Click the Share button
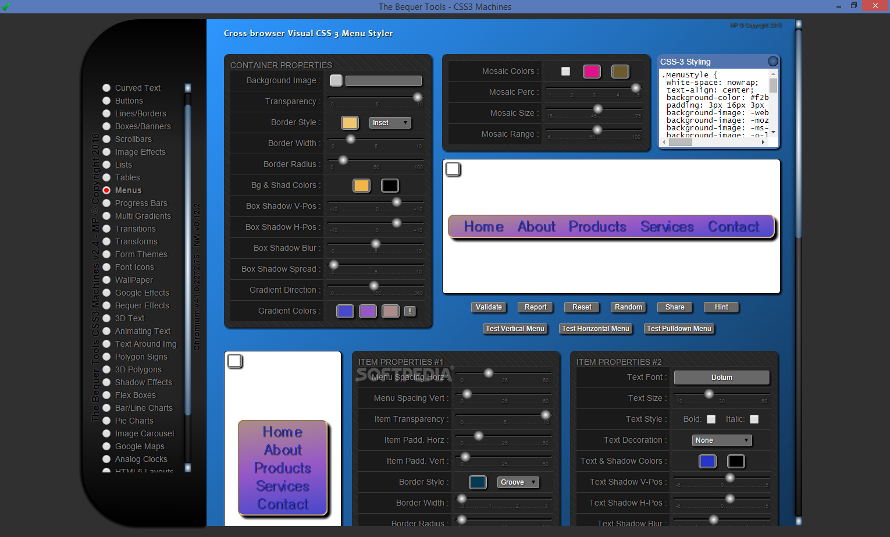The width and height of the screenshot is (890, 537). point(675,307)
